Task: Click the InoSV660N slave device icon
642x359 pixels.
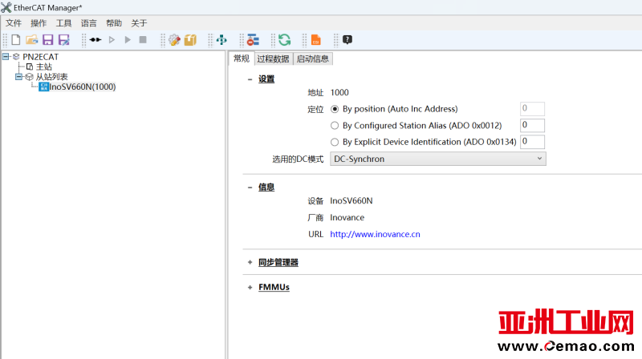Action: [x=44, y=87]
